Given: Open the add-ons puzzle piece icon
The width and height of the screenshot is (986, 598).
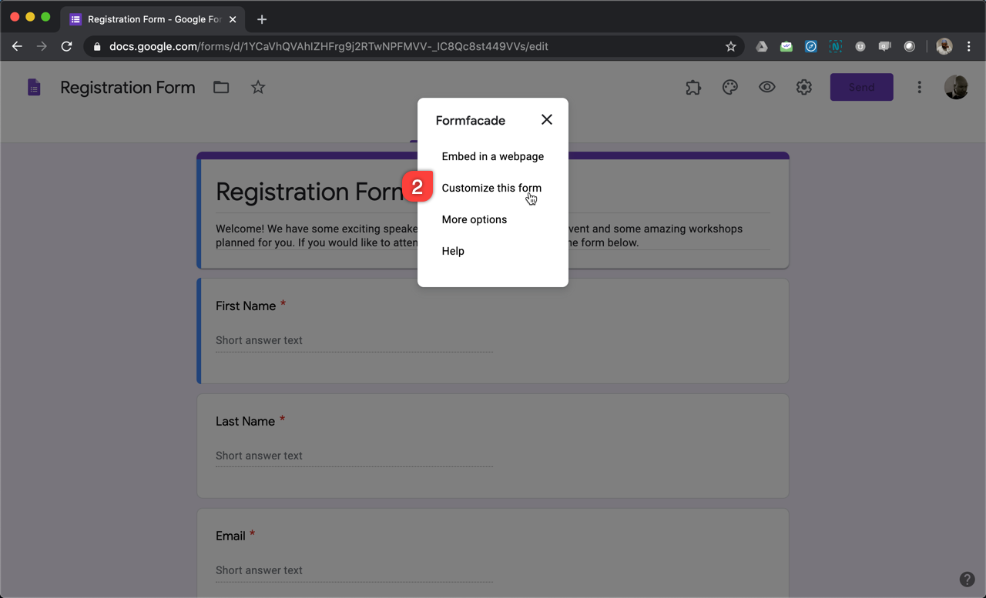Looking at the screenshot, I should tap(693, 88).
